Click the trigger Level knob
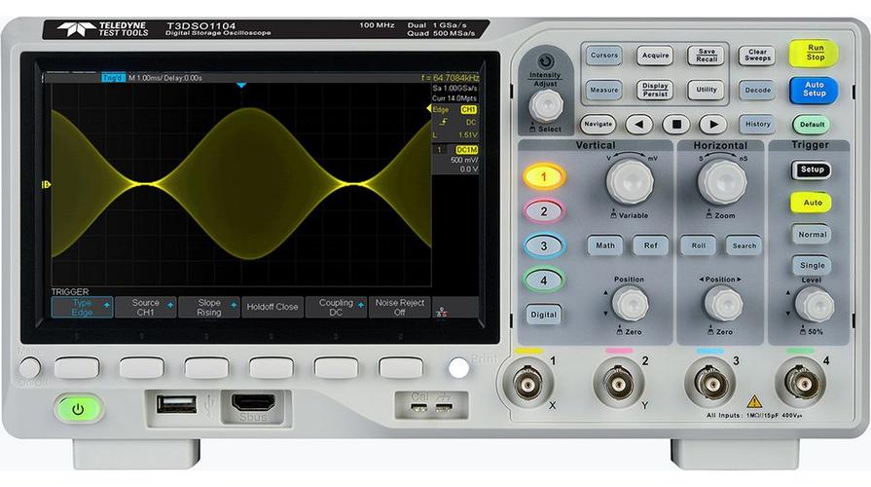 tap(814, 305)
